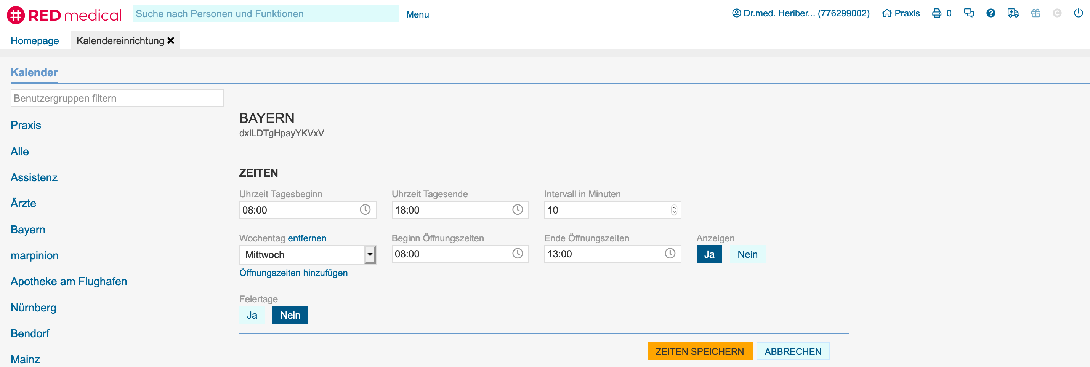The width and height of the screenshot is (1090, 367).
Task: Open the chat messages icon
Action: [968, 13]
